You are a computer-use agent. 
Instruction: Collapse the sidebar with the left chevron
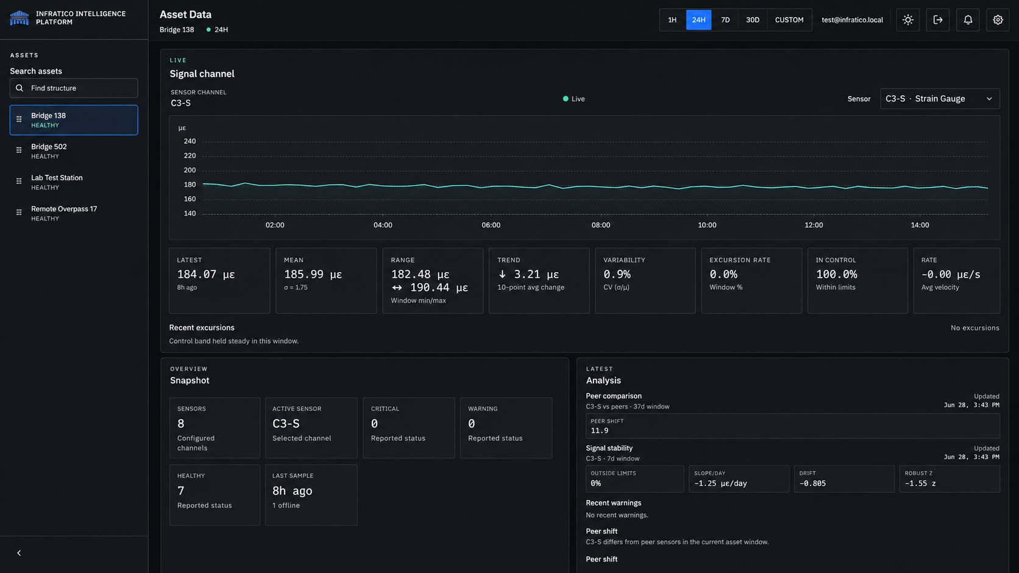tap(19, 553)
